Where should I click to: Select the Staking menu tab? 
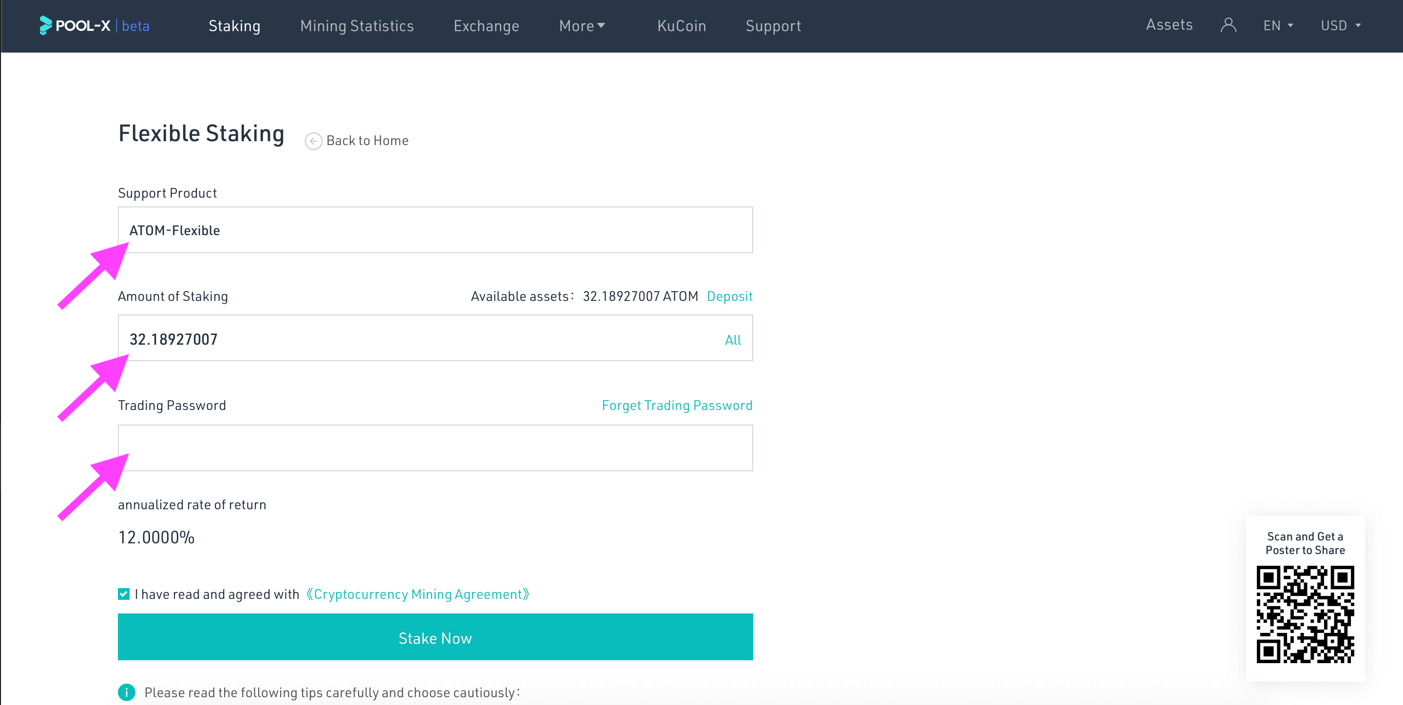235,25
